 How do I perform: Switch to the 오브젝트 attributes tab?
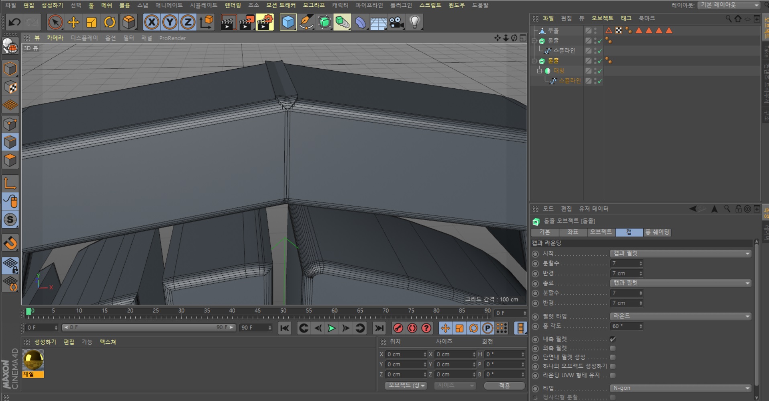point(601,232)
